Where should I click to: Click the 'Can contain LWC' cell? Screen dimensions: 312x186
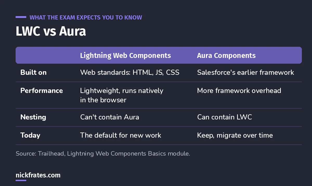pyautogui.click(x=224, y=117)
